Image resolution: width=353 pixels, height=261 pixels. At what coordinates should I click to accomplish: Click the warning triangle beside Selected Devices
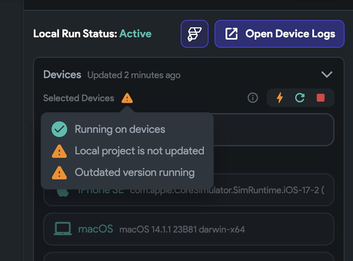(127, 98)
